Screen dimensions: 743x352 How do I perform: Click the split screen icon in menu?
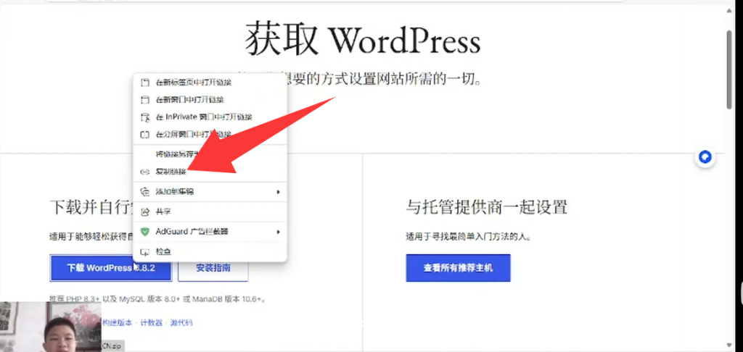145,135
